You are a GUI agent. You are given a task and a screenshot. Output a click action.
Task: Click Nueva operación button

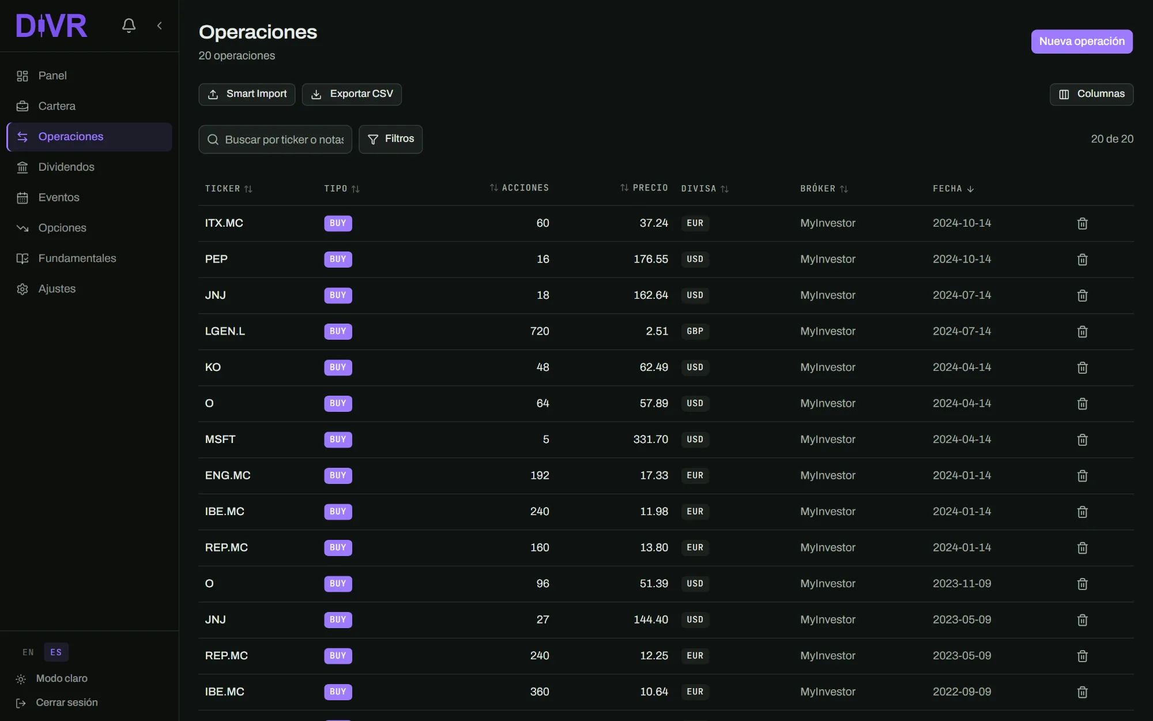1082,42
